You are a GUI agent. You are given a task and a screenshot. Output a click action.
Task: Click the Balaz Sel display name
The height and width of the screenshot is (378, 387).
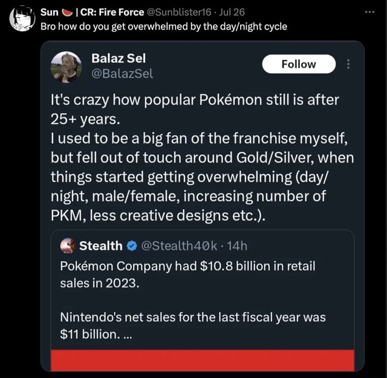click(x=119, y=59)
